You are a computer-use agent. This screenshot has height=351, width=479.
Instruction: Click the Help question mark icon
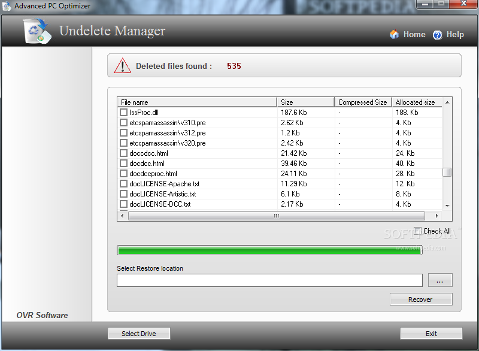(x=437, y=35)
